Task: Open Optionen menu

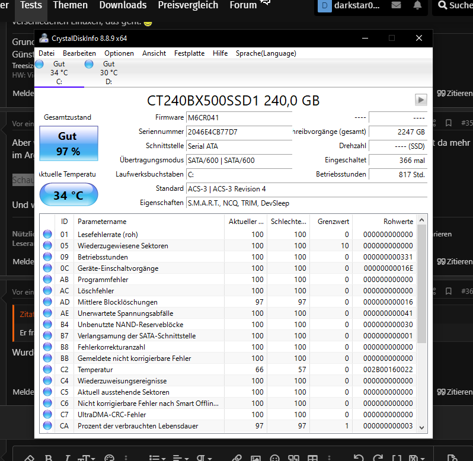Action: (x=119, y=53)
